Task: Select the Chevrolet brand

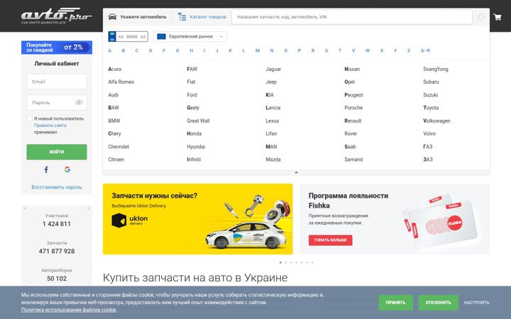Action: pos(119,147)
